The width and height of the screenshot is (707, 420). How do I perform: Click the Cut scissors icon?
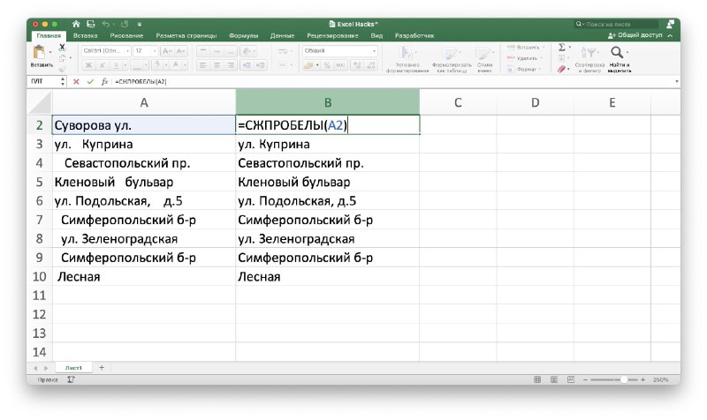62,48
